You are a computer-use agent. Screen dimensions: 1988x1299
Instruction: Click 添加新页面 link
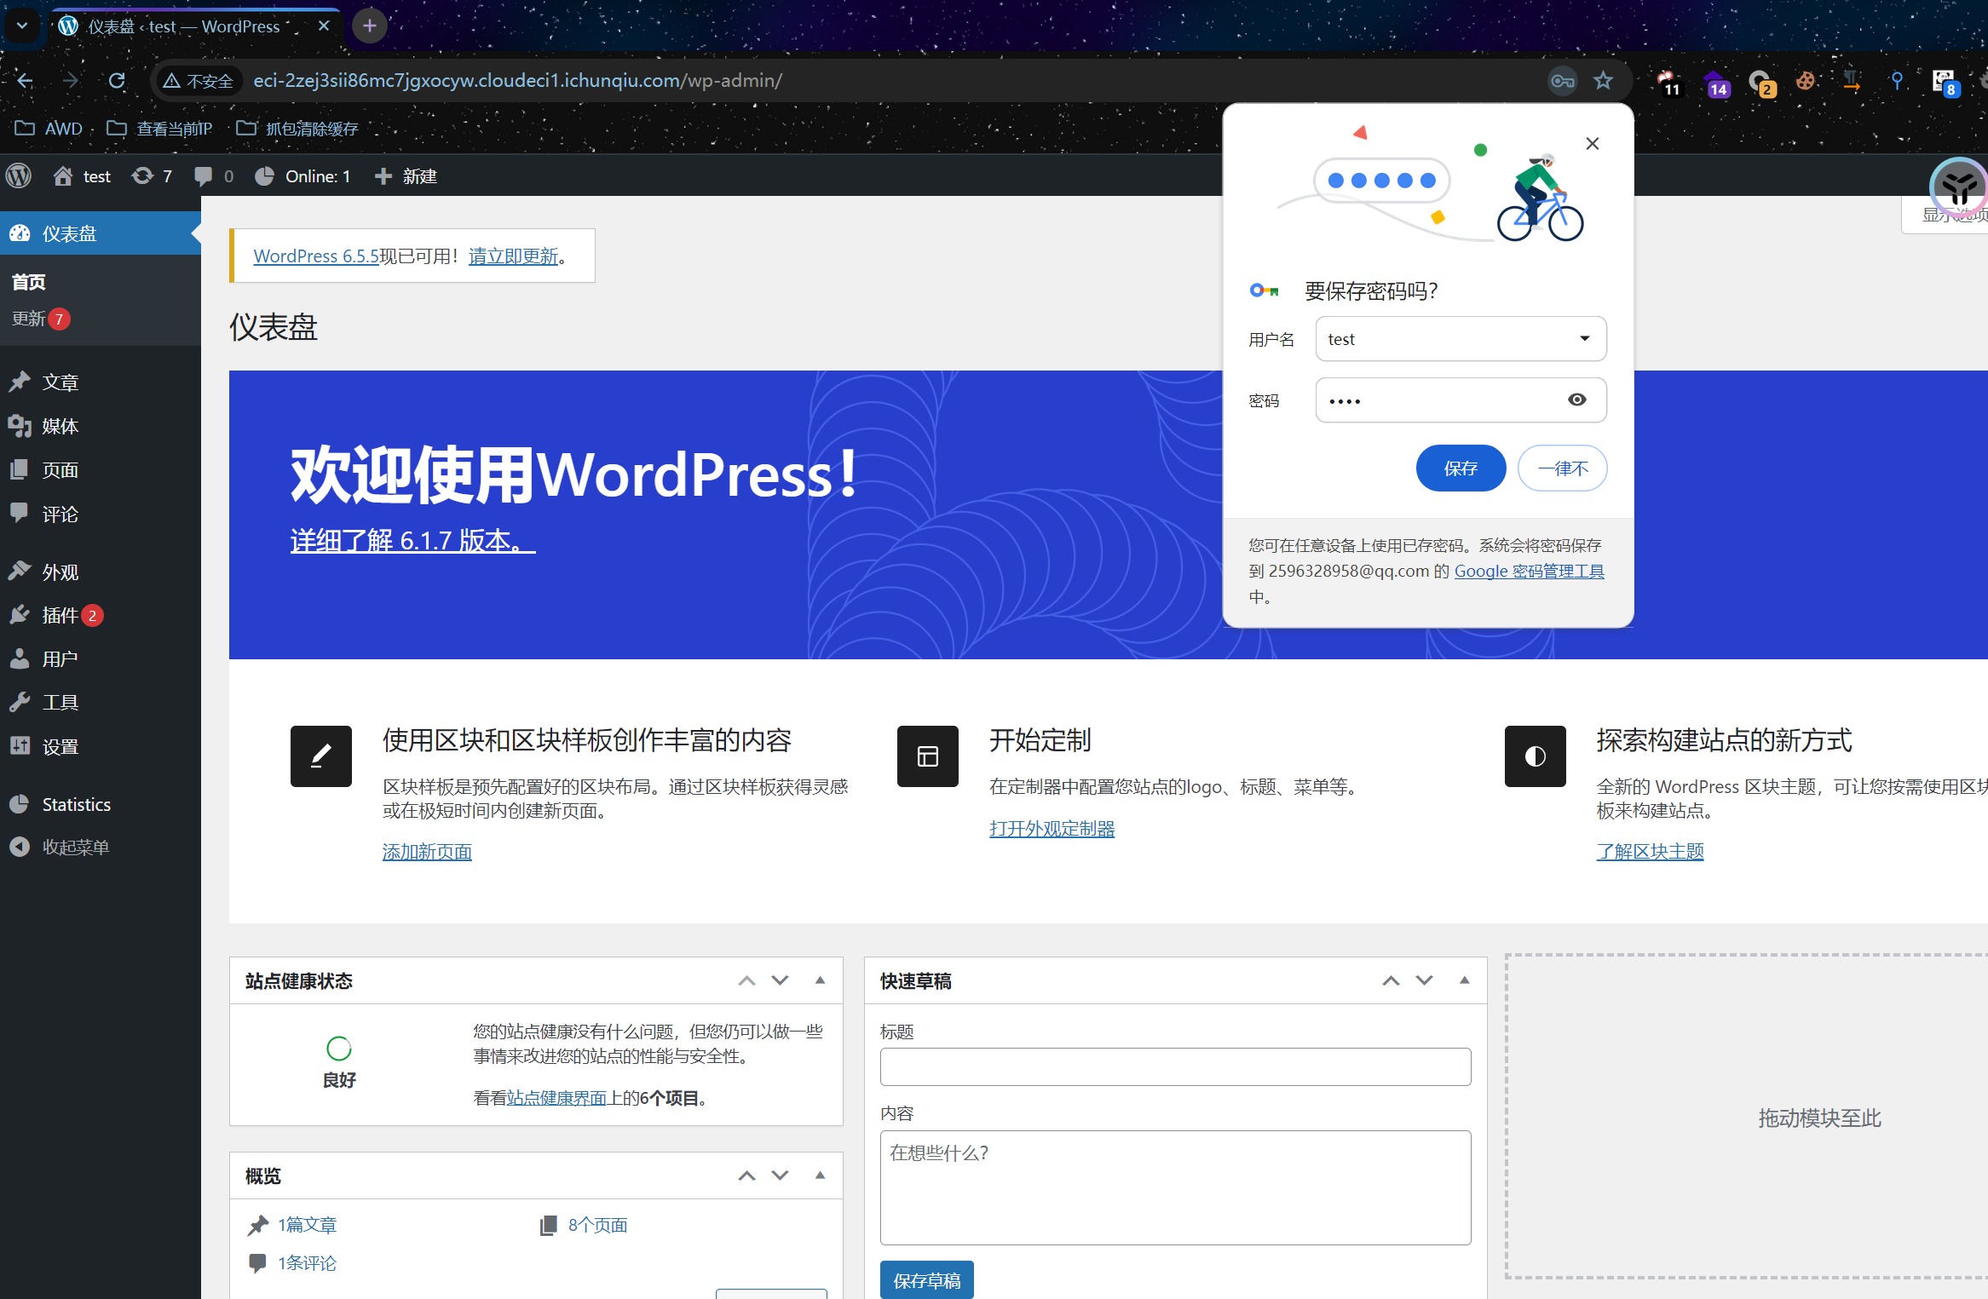427,852
